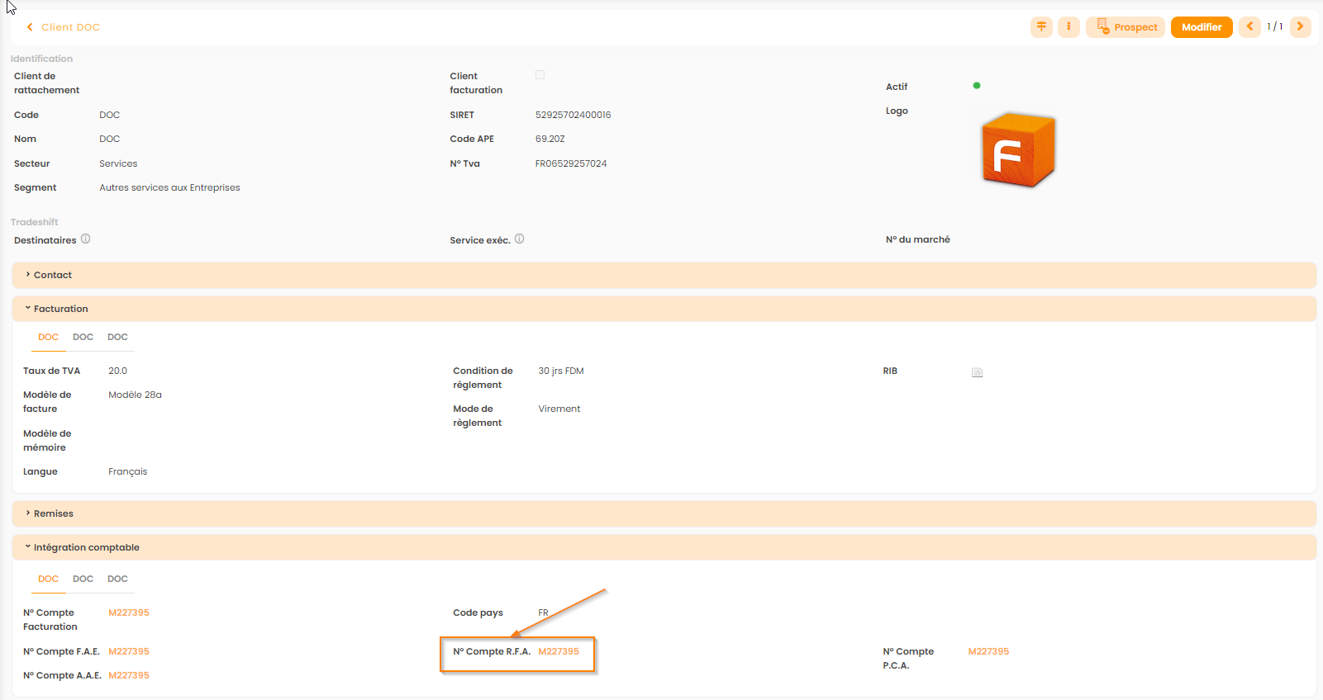Collapse the Intégration comptable section
The height and width of the screenshot is (700, 1323).
coord(86,547)
